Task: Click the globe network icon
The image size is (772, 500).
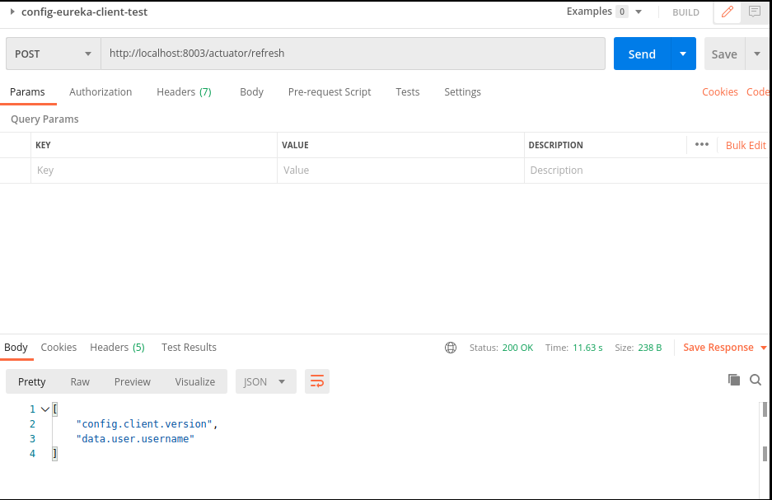Action: click(451, 348)
